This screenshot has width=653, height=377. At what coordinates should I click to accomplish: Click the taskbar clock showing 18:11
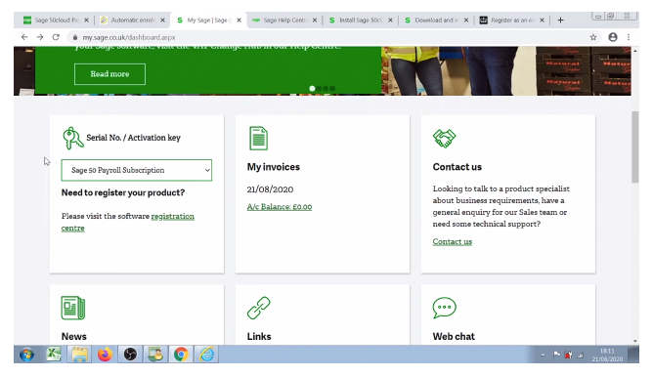tap(607, 355)
